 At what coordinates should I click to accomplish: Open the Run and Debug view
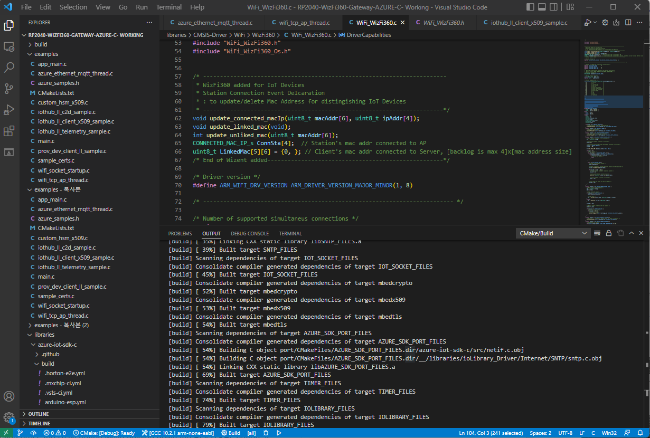click(x=9, y=110)
